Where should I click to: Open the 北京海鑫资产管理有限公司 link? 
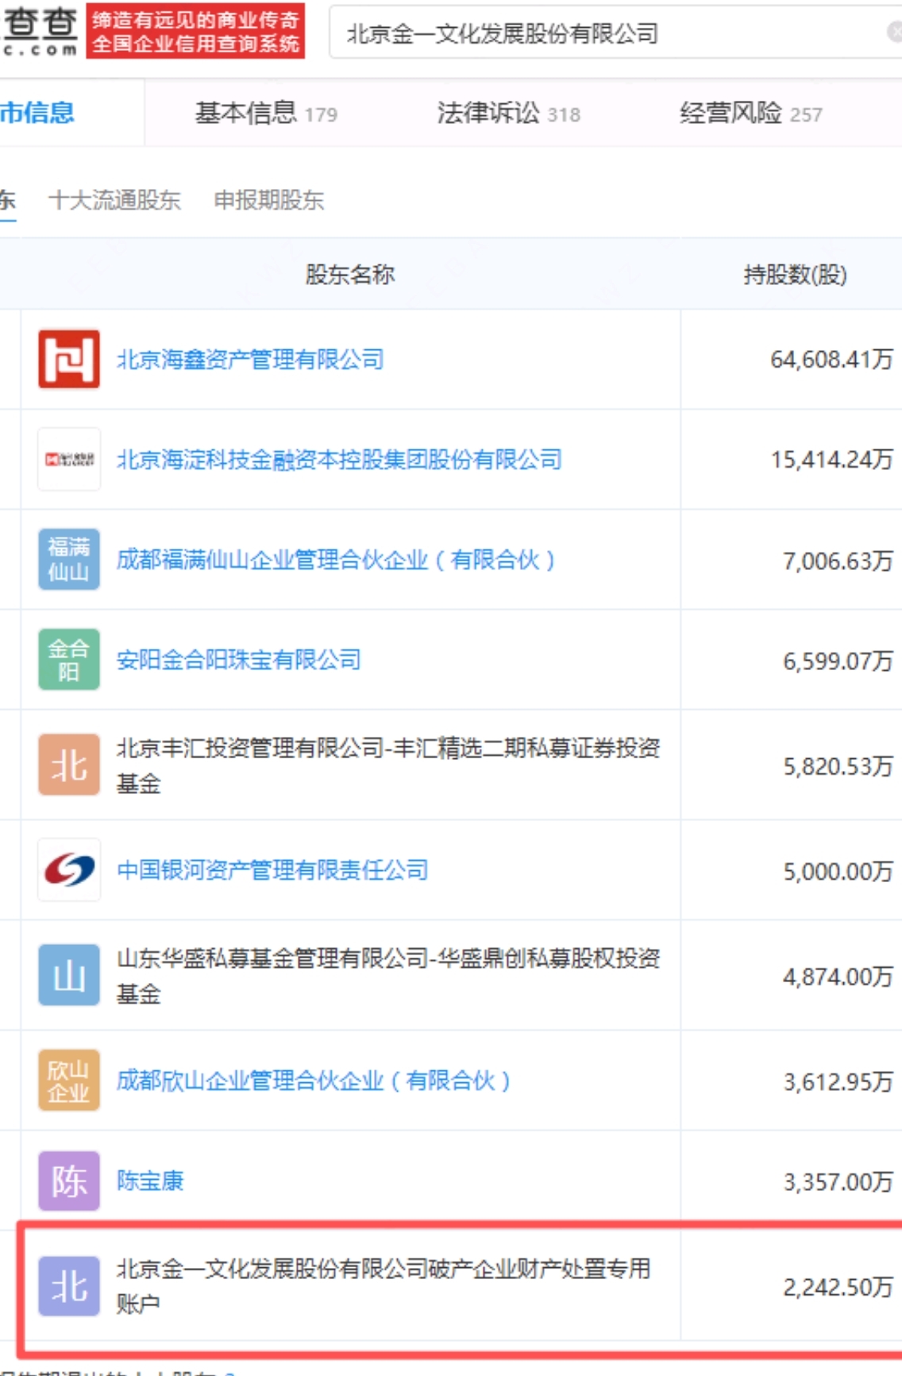250,360
